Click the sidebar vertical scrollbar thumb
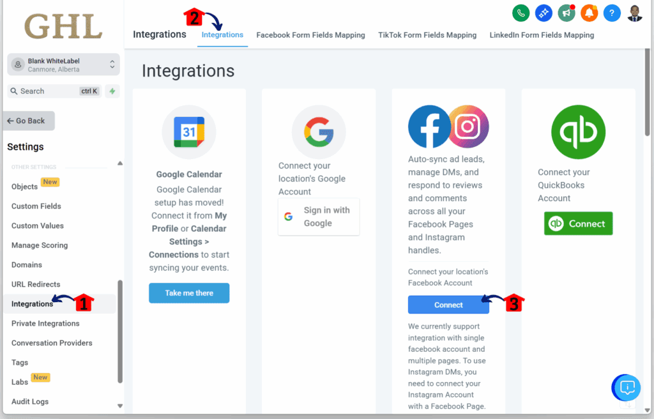The width and height of the screenshot is (654, 419). [120, 331]
